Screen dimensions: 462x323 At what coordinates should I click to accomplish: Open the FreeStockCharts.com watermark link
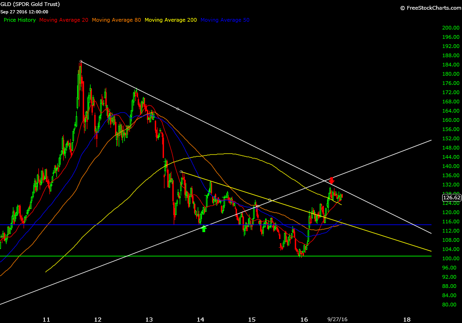coord(429,8)
